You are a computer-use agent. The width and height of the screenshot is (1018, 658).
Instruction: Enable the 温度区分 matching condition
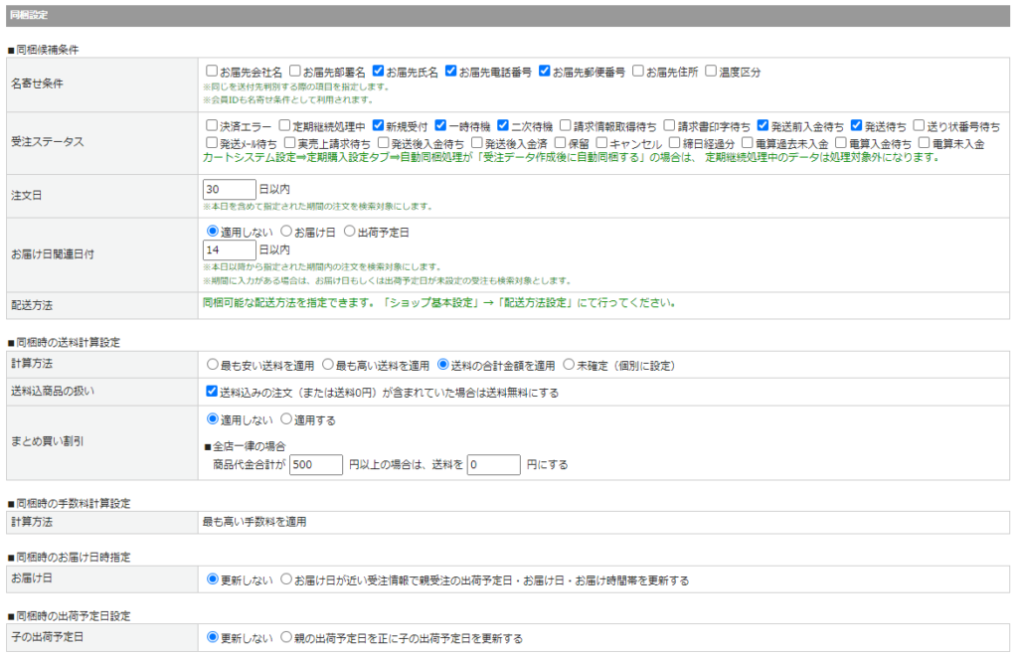point(711,72)
